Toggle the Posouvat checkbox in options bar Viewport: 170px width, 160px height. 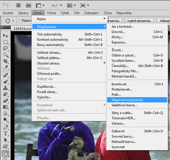tap(20, 21)
